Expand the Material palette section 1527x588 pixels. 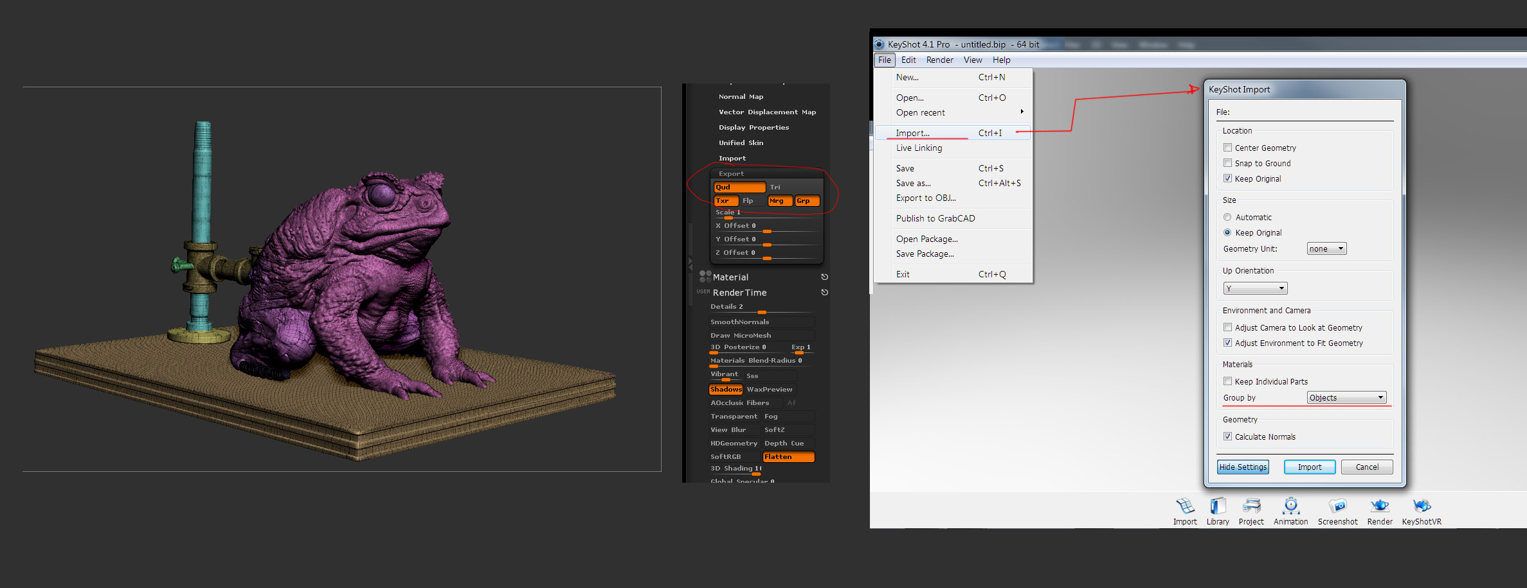(x=730, y=277)
